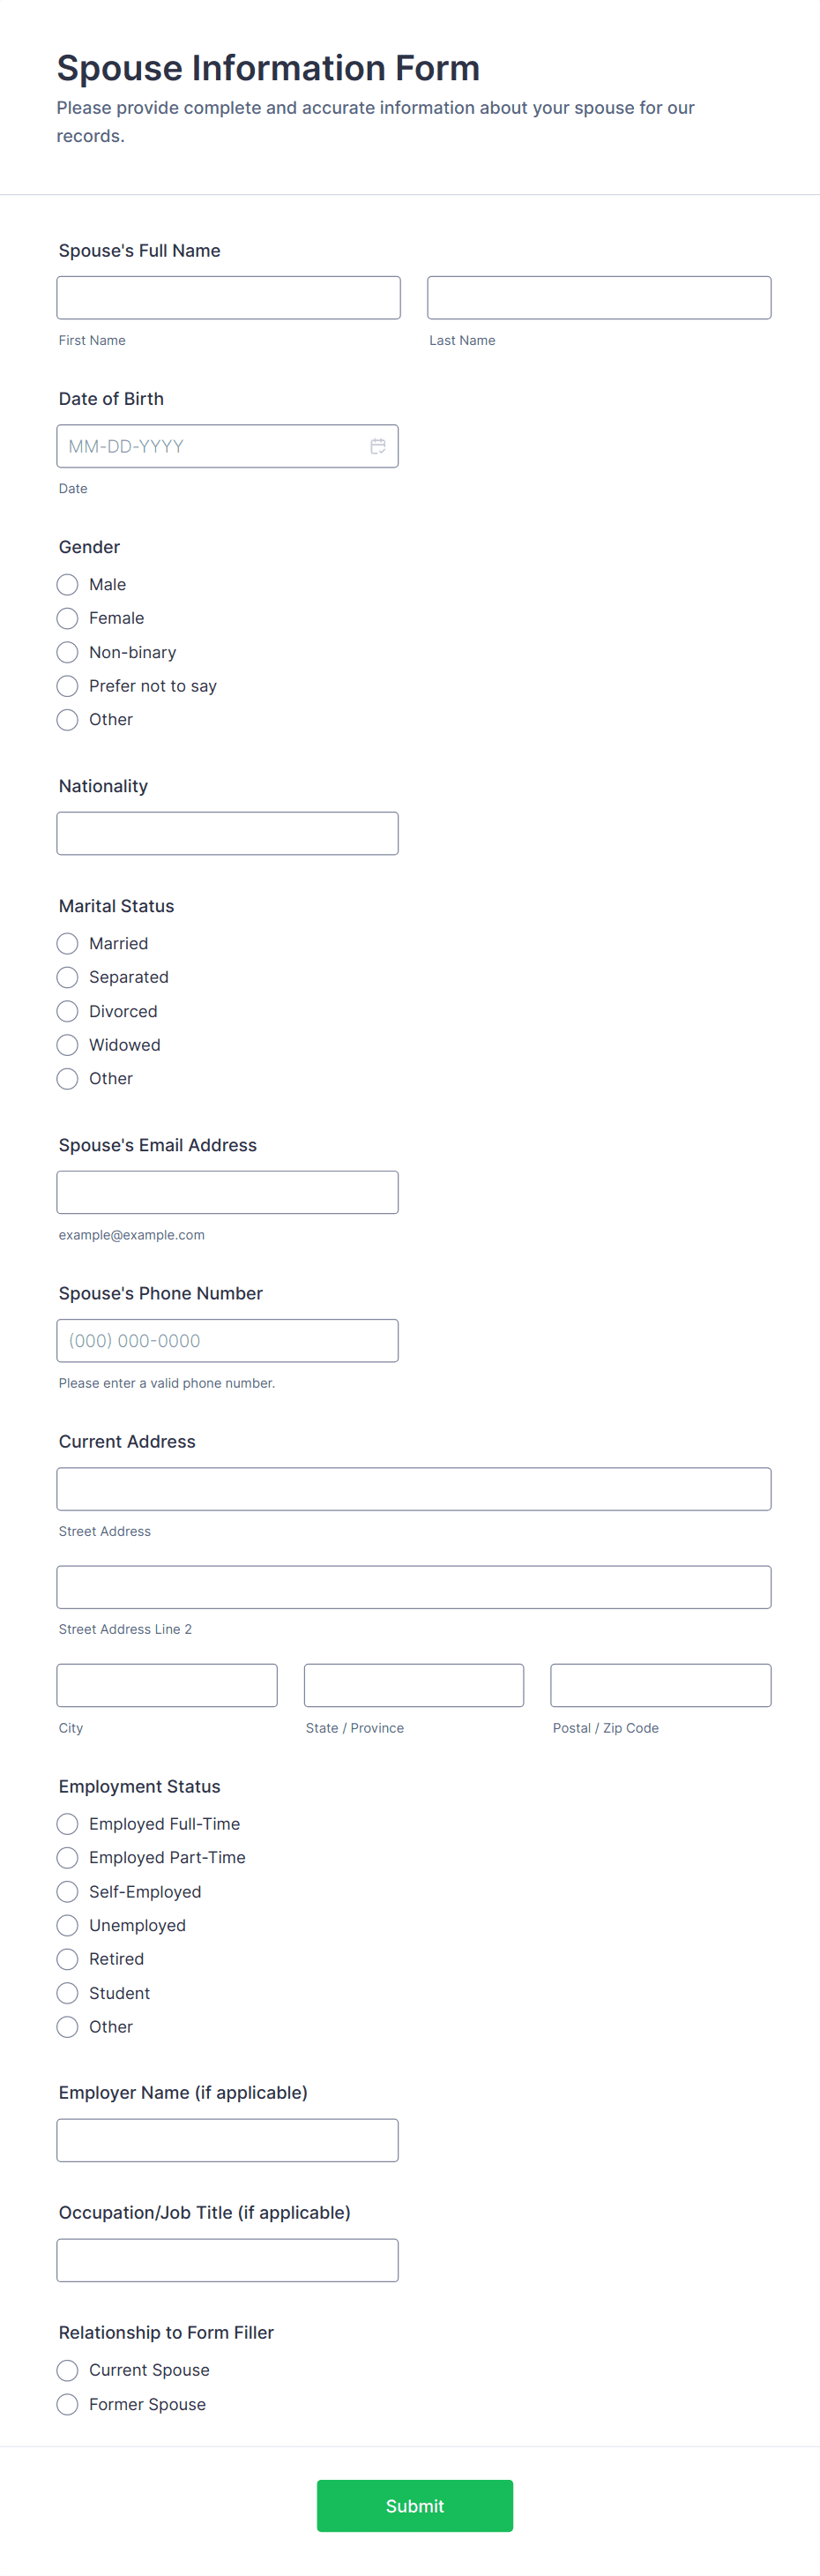Select the Self-Employed option

(x=68, y=1891)
